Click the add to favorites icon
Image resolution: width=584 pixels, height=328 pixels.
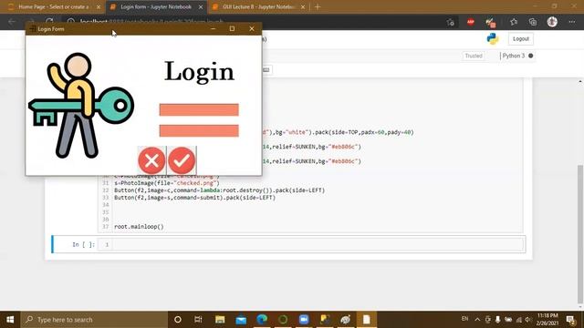(451, 22)
